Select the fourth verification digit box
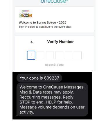 59,55
